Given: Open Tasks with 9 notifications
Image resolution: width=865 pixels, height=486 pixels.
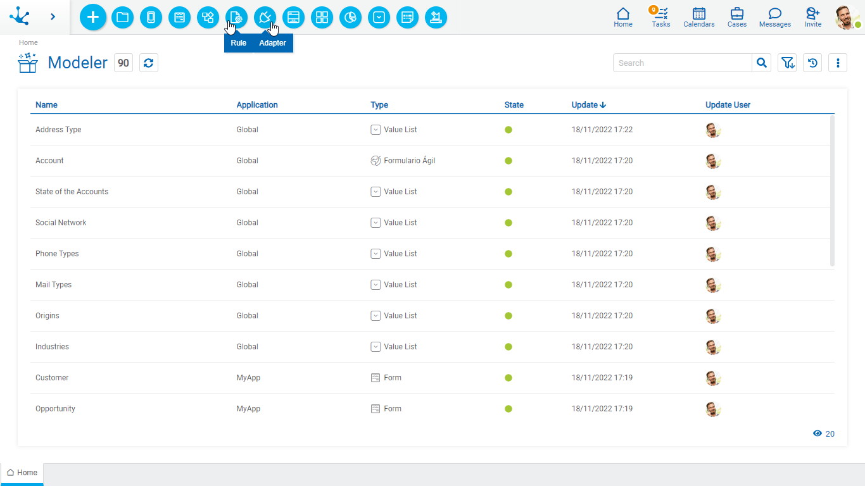Looking at the screenshot, I should [x=660, y=17].
